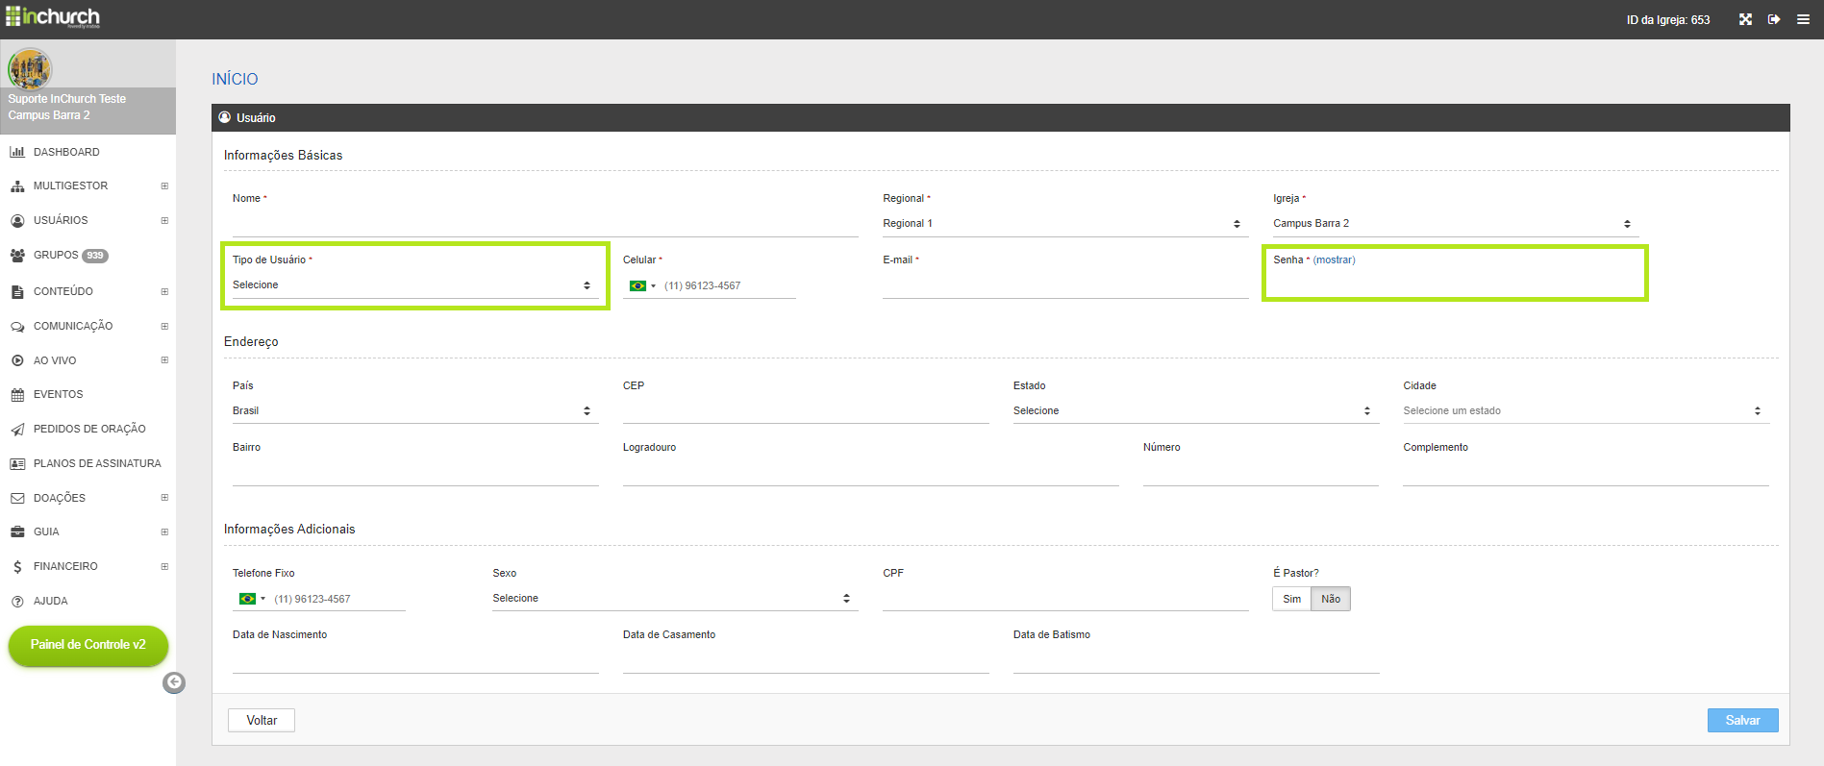Screen dimensions: 1824x766
Task: Expand the Doações submenu plus
Action: 164,498
